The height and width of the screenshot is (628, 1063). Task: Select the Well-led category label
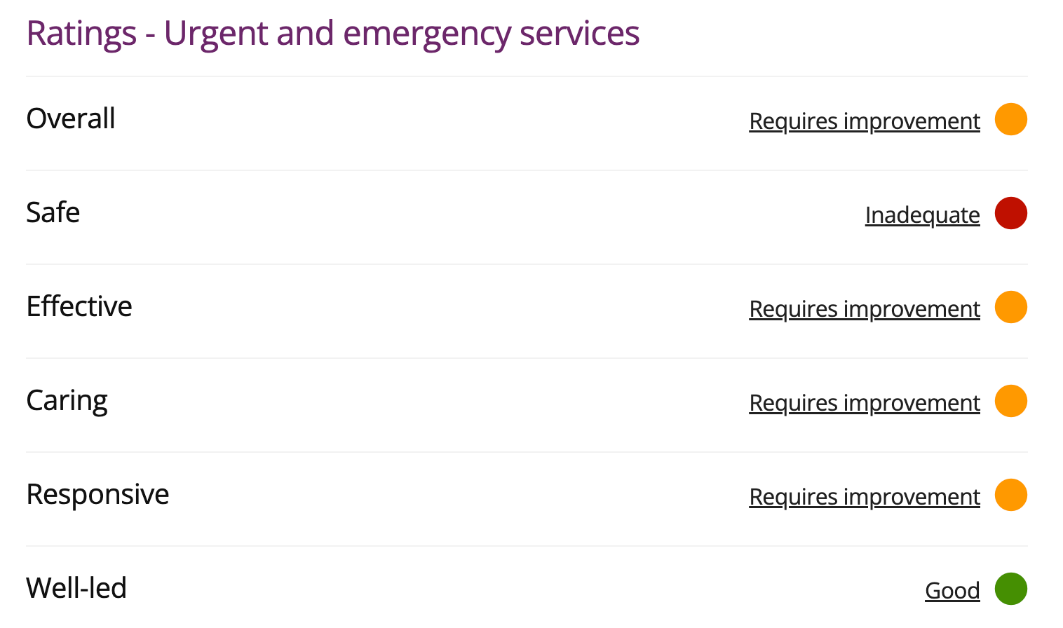click(76, 589)
